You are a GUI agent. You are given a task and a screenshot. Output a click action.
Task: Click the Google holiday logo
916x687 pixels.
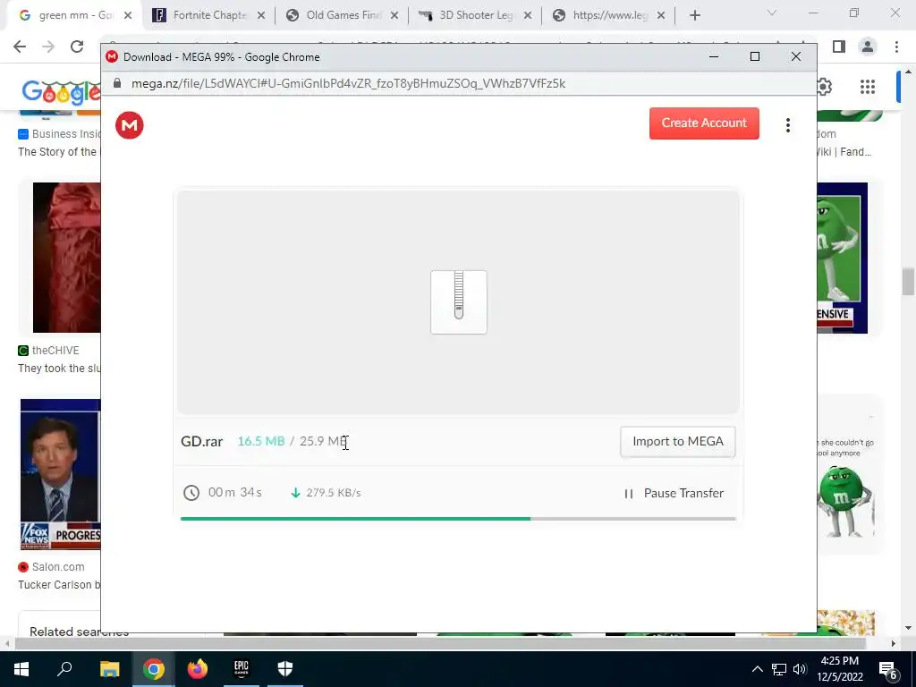click(x=61, y=92)
